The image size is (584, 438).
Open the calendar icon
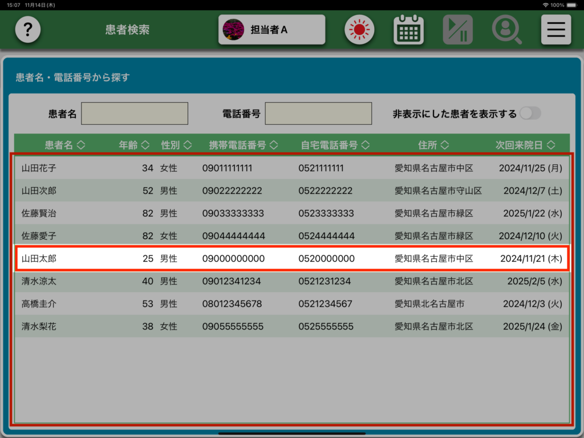tap(408, 30)
